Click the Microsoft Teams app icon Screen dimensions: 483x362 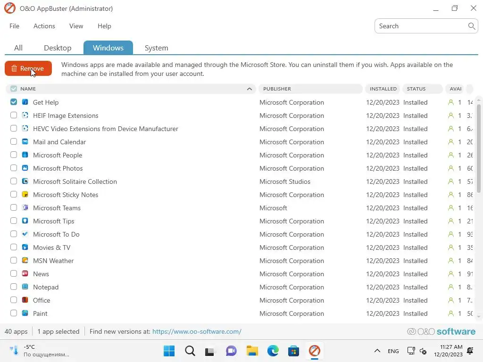point(25,208)
